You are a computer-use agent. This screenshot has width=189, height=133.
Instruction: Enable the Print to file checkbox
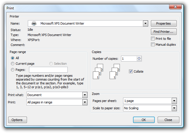[x=153, y=39]
